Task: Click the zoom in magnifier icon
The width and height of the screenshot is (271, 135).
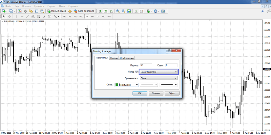Action: tap(118, 11)
